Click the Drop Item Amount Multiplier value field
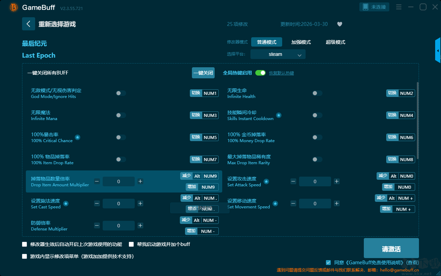This screenshot has width=441, height=276. tap(119, 181)
